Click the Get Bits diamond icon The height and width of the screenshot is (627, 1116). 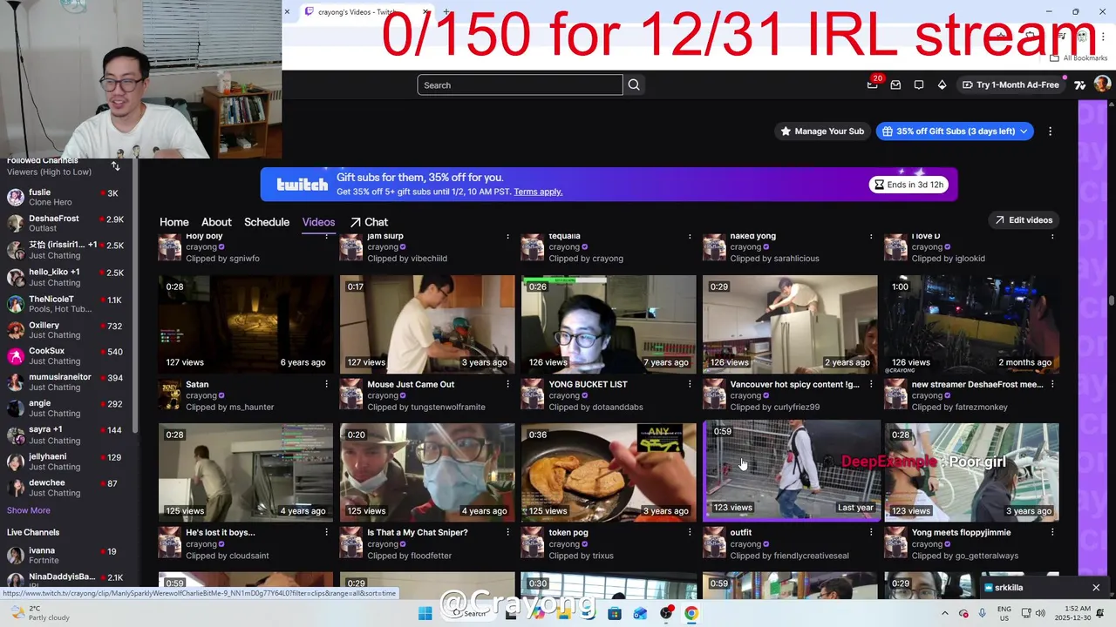pyautogui.click(x=942, y=84)
